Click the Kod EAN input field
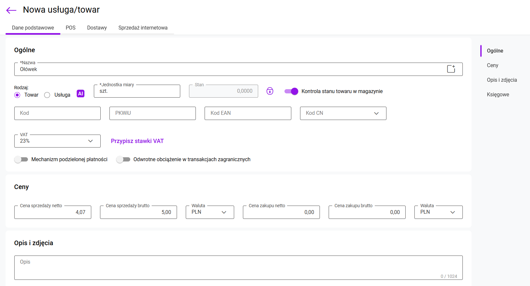Screen dimensions: 530x286 click(x=247, y=113)
